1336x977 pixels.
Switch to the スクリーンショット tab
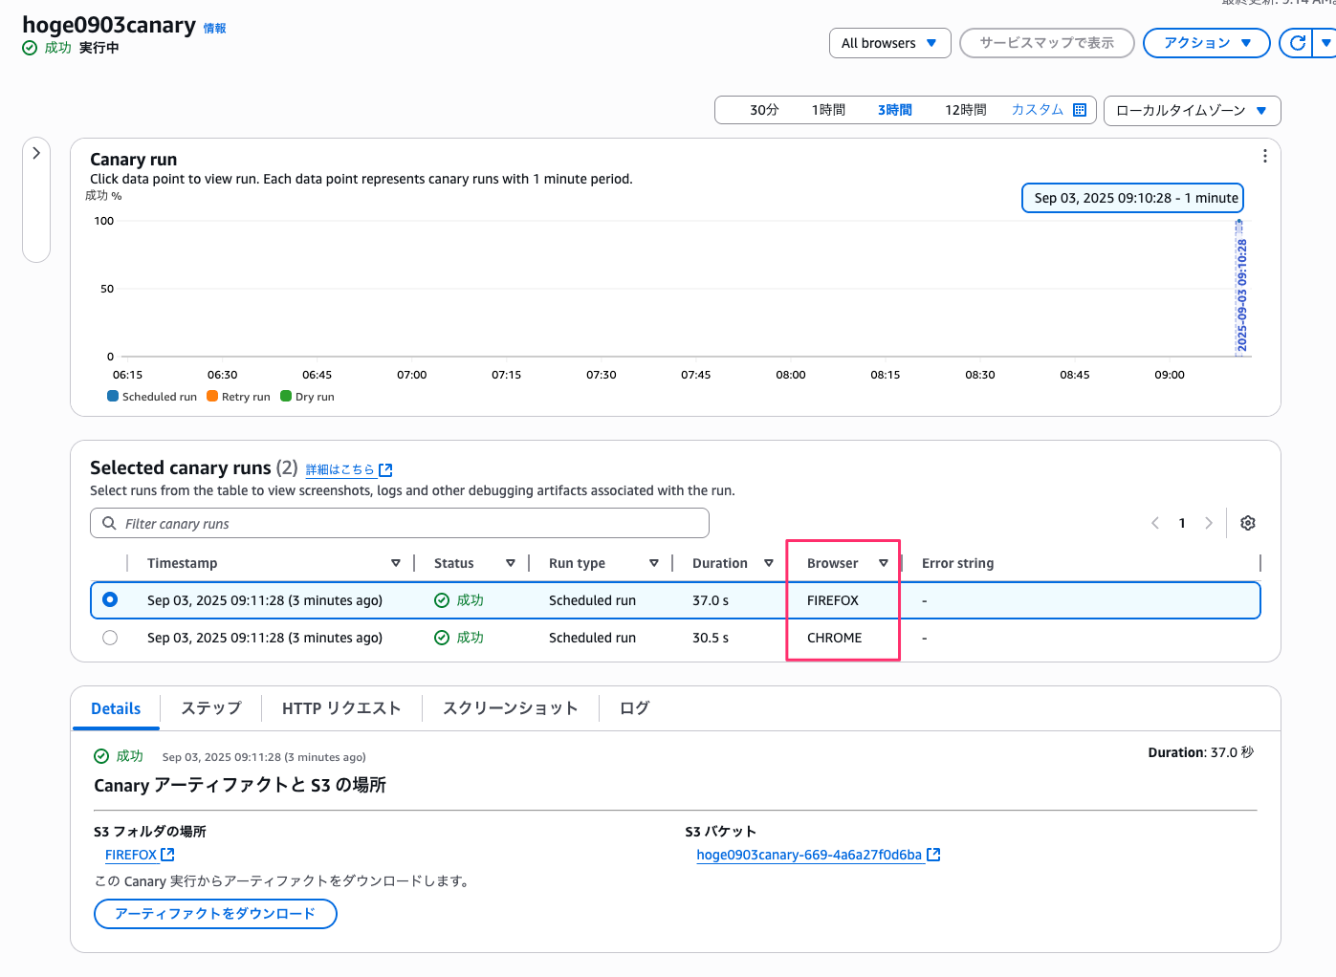(511, 708)
